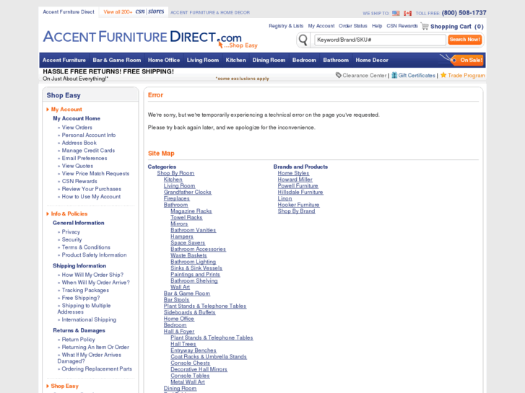Open International Shipping link
The height and width of the screenshot is (393, 525).
pyautogui.click(x=89, y=319)
